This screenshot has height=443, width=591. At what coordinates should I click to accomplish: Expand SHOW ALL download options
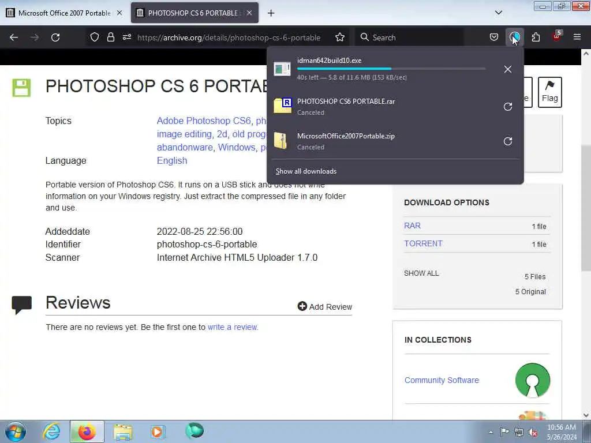421,273
